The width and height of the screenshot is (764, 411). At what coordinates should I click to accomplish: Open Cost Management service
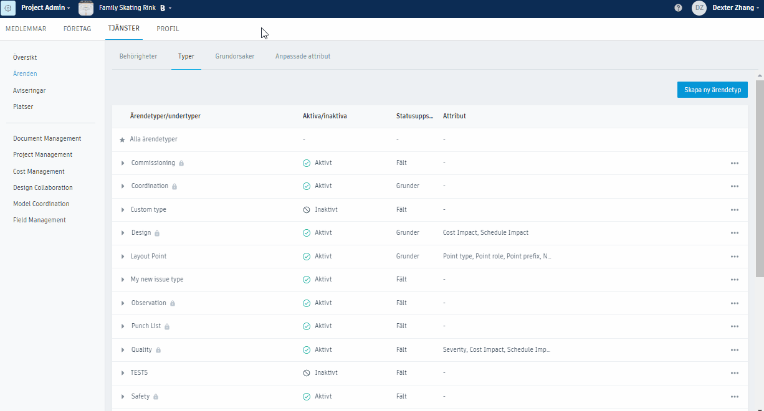point(39,171)
